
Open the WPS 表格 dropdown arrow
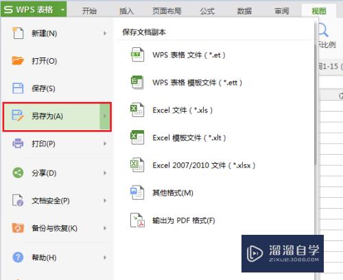(62, 10)
